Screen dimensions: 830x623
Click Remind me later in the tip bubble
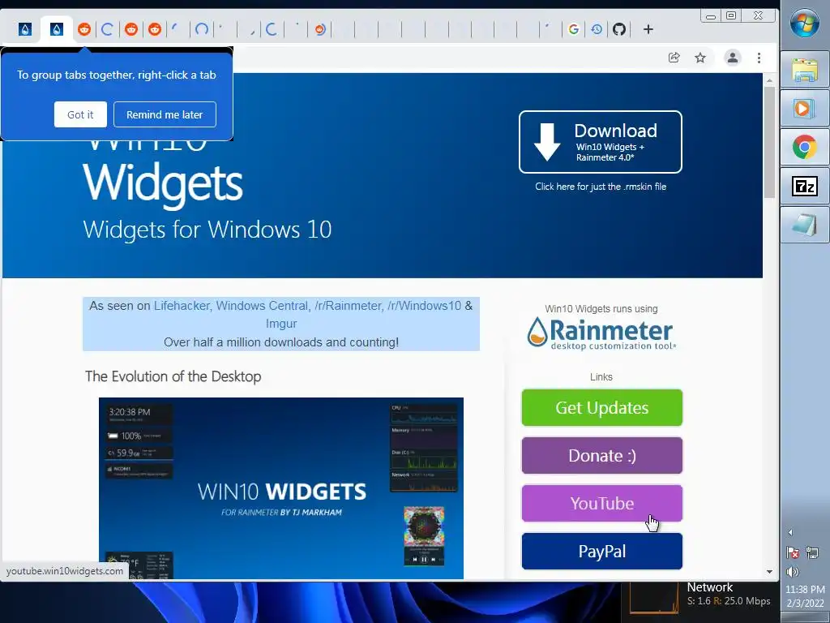point(165,114)
